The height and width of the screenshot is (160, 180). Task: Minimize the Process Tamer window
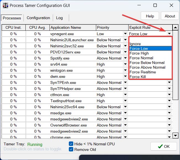coord(139,5)
